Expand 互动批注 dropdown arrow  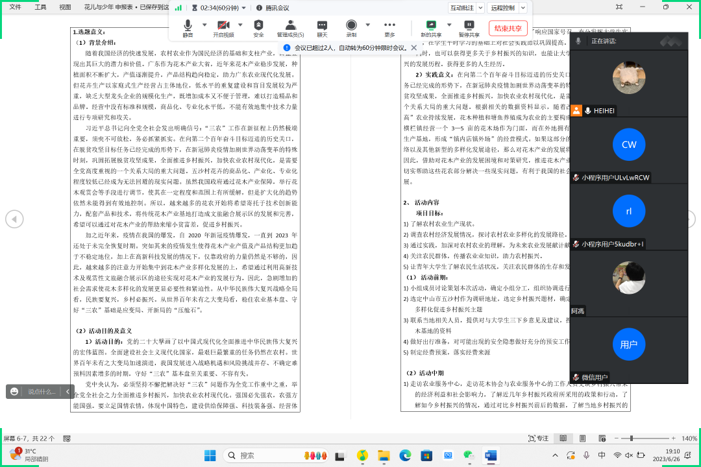pyautogui.click(x=480, y=8)
